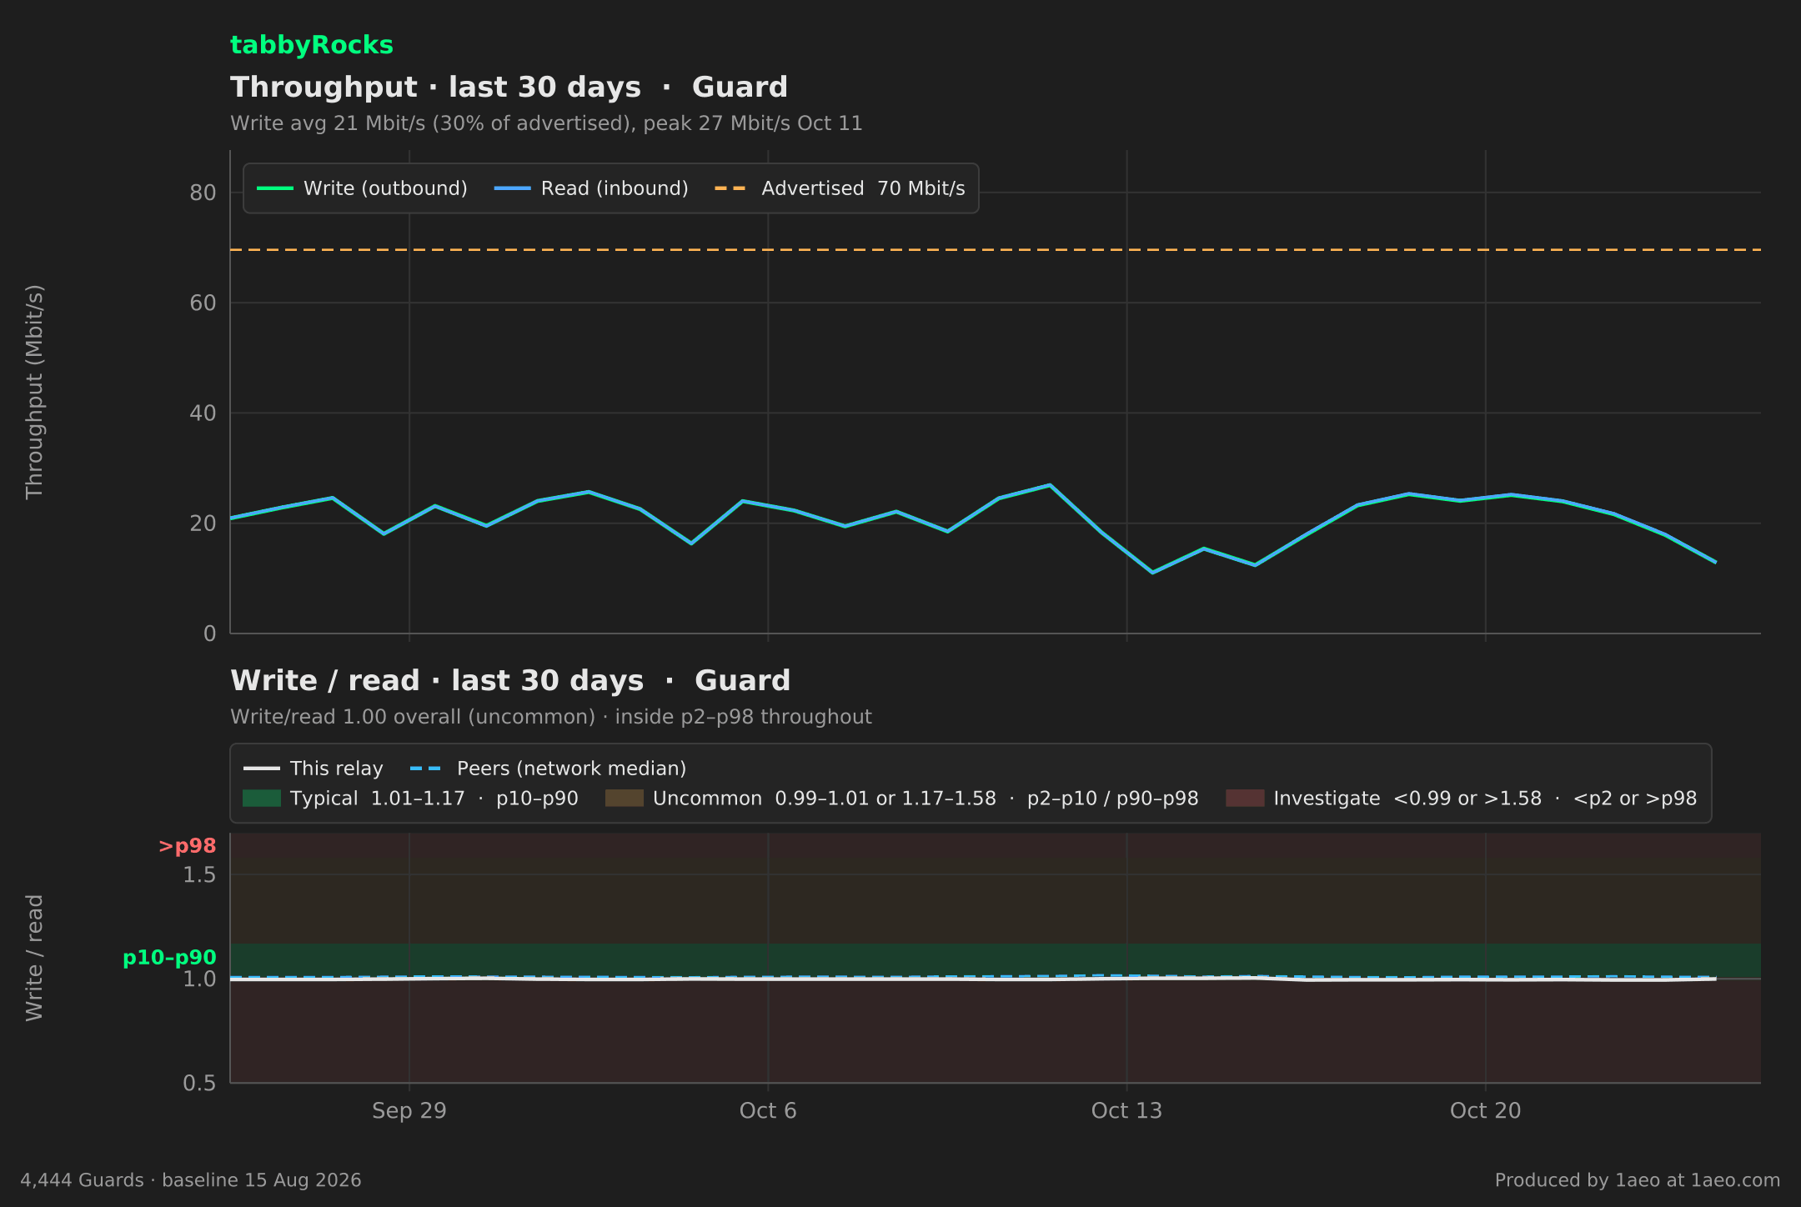Click the 1.5 tick on ratio axis
Image resolution: width=1801 pixels, height=1207 pixels.
pos(199,875)
